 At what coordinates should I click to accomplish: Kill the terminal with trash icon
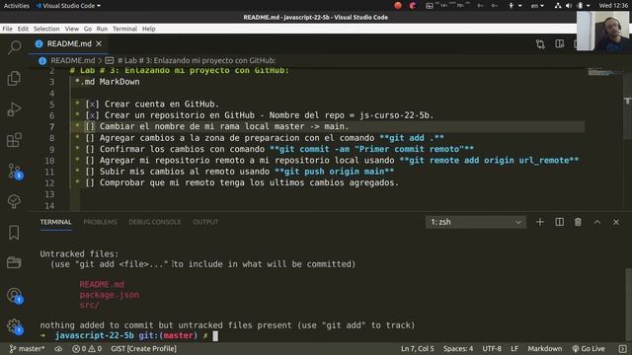(x=578, y=222)
